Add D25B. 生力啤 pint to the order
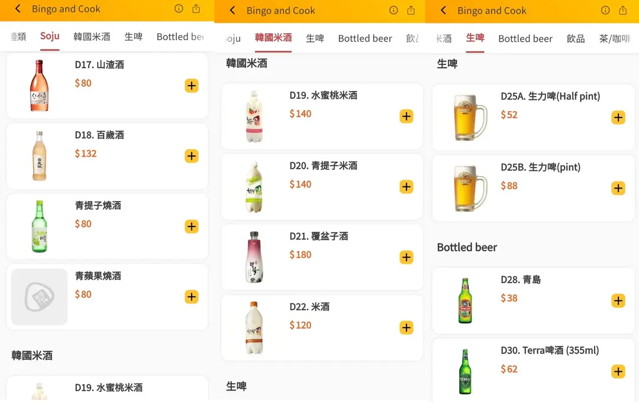 click(618, 188)
